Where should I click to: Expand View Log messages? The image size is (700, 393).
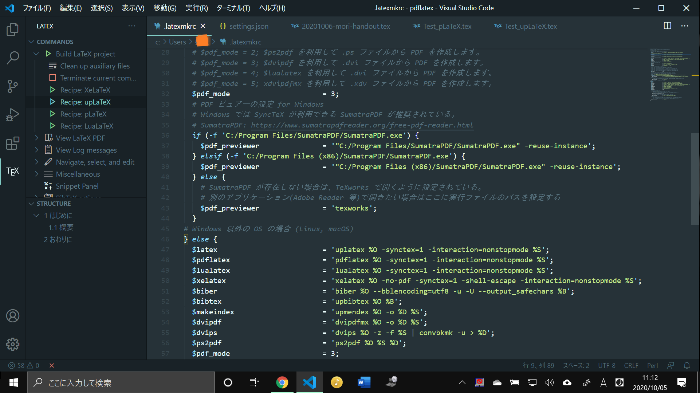36,150
